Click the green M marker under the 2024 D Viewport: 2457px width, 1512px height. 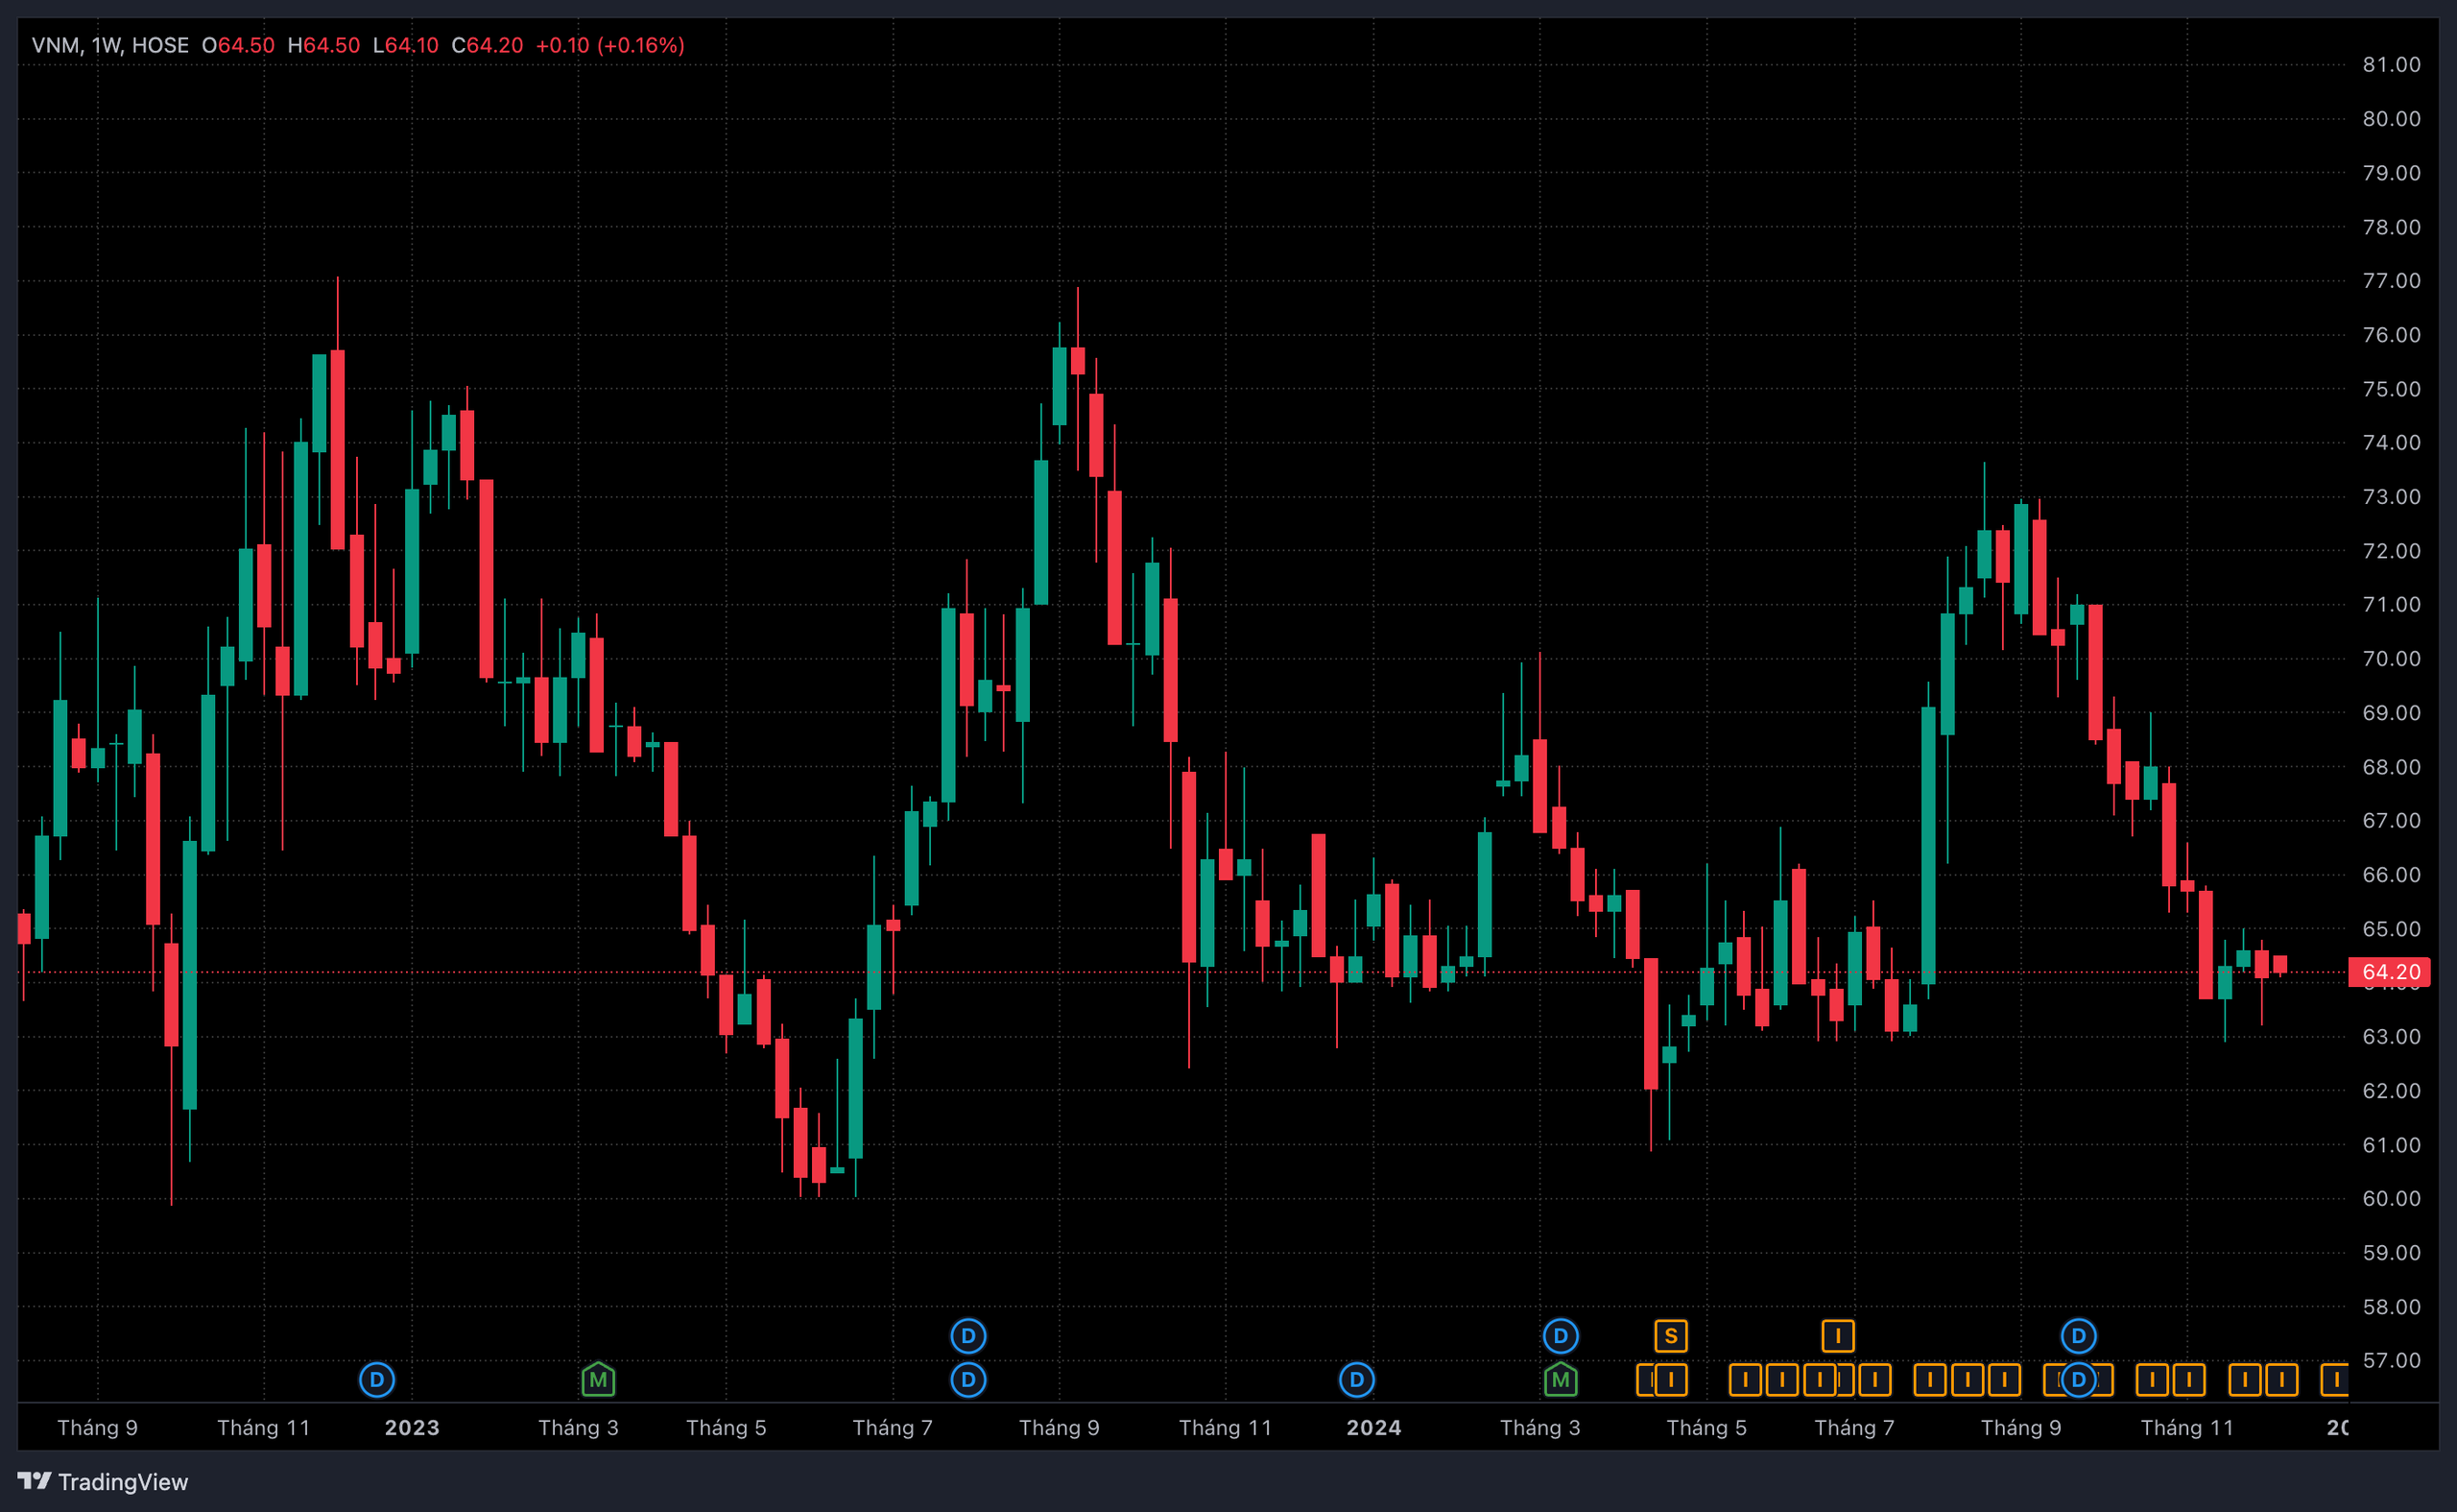click(1561, 1380)
